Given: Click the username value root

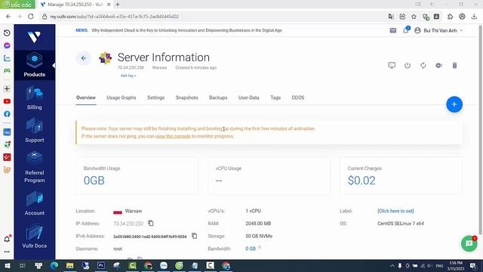Looking at the screenshot, I should click(118, 249).
